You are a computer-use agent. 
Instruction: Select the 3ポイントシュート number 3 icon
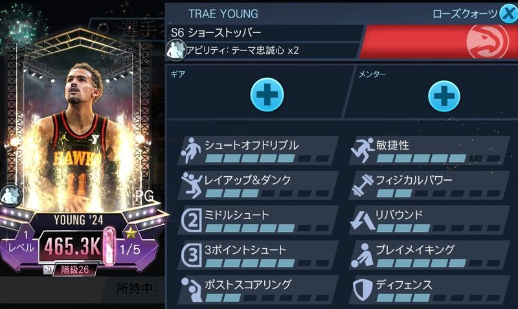[191, 255]
